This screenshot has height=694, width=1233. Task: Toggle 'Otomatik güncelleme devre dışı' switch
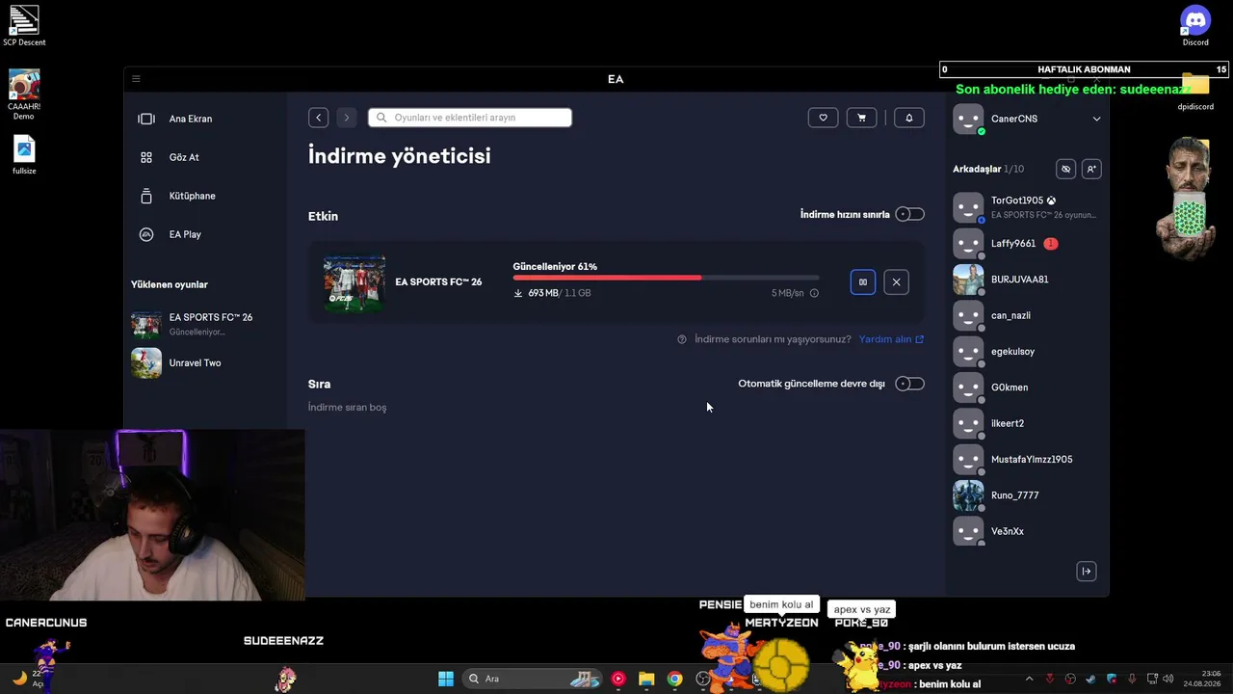click(909, 384)
